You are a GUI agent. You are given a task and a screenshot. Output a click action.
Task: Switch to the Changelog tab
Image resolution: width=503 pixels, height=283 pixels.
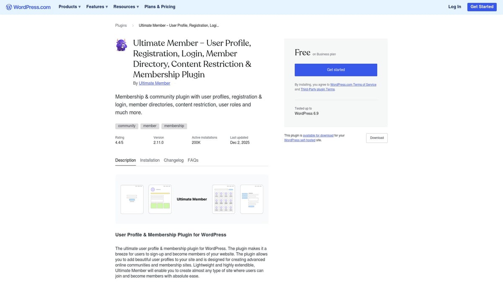(x=173, y=160)
